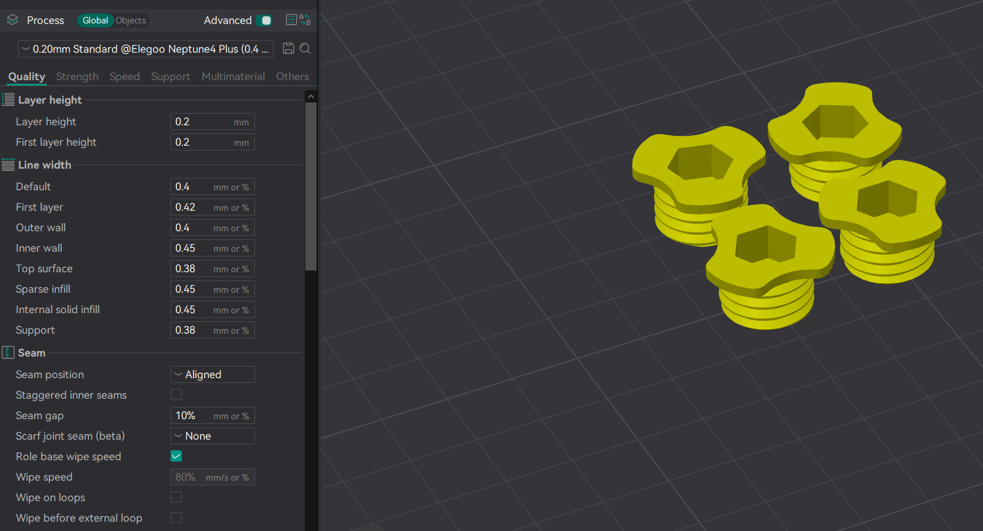Click the Process panel stack icon
Image resolution: width=983 pixels, height=531 pixels.
[x=12, y=19]
